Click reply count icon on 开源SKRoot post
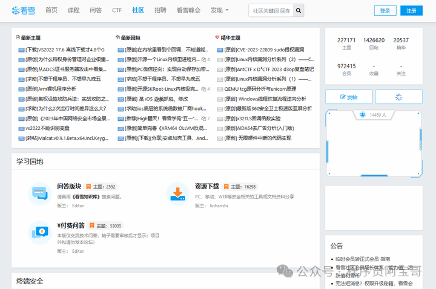 click(x=204, y=89)
